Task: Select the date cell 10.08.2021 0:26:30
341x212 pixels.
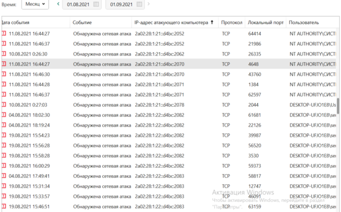Action: [x=28, y=54]
